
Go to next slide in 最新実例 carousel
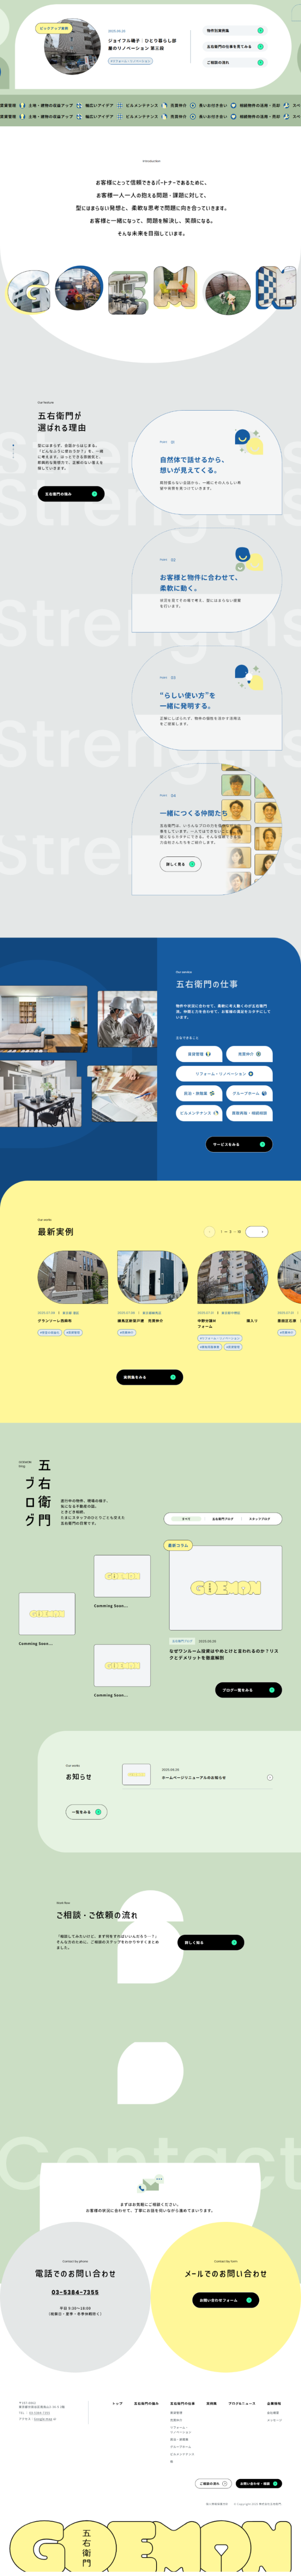pyautogui.click(x=257, y=1232)
